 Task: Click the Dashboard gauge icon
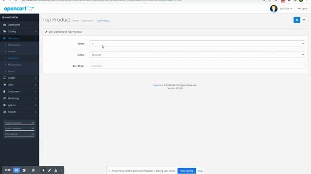point(4,25)
